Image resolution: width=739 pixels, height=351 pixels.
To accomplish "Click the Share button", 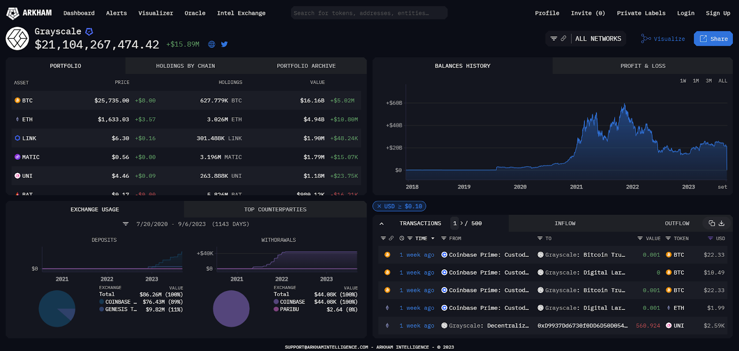I will tap(713, 39).
